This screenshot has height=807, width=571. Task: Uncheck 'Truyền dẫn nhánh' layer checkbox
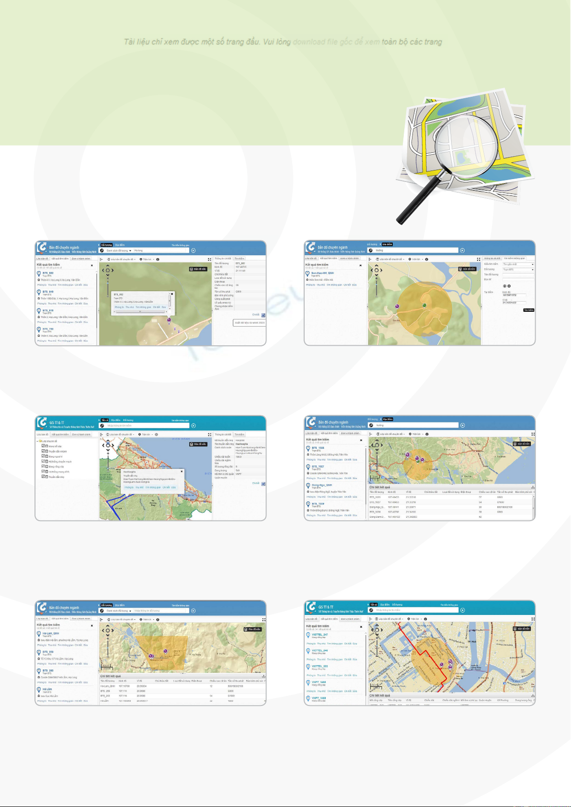coord(43,451)
